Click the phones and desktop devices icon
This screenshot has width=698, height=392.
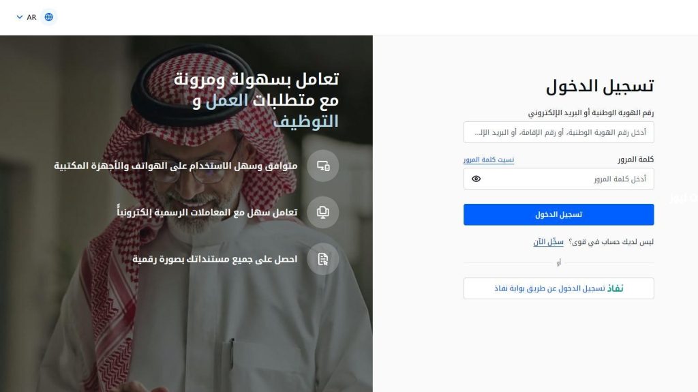[x=323, y=166]
